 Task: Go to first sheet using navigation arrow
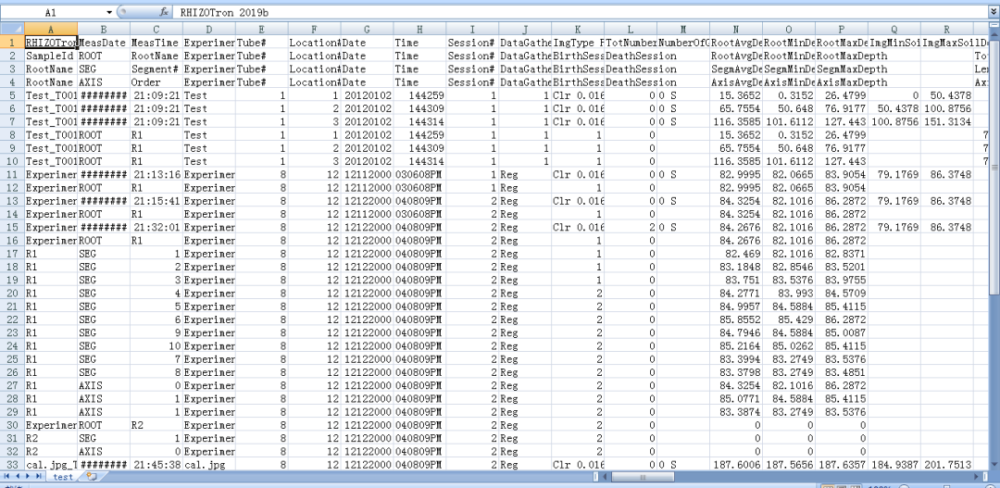click(x=7, y=476)
